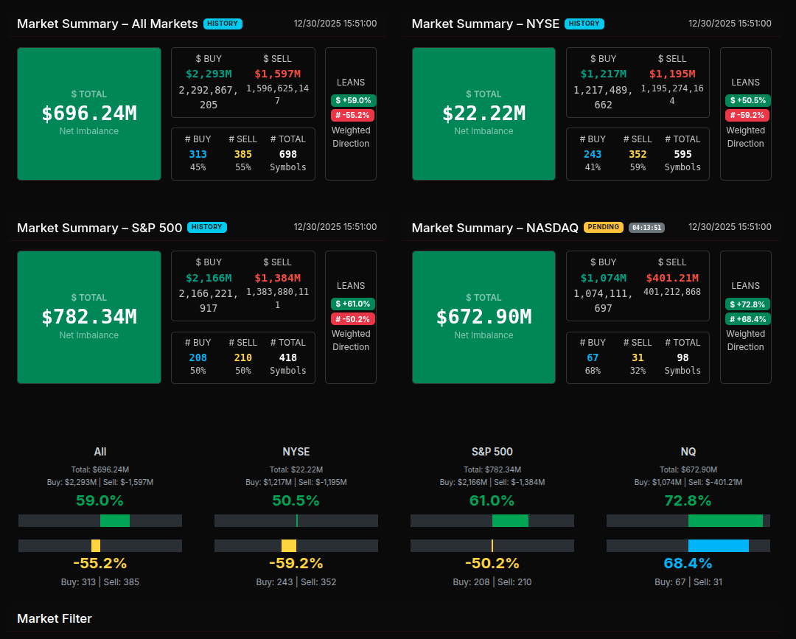
Task: Click PENDING badge on NASDAQ summary
Action: (x=603, y=227)
